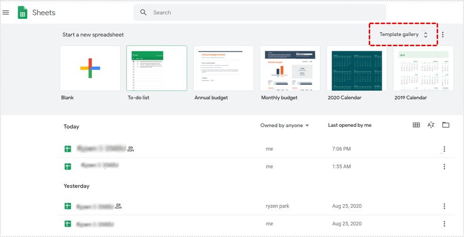Viewport: 464px width, 237px height.
Task: Click the Google Sheets logo icon
Action: pyautogui.click(x=23, y=13)
